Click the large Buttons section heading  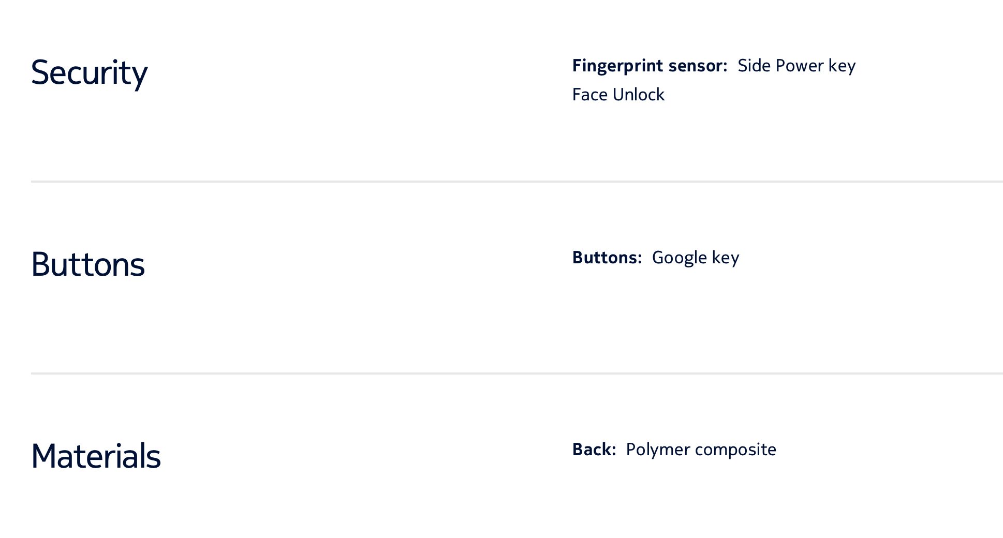point(87,264)
